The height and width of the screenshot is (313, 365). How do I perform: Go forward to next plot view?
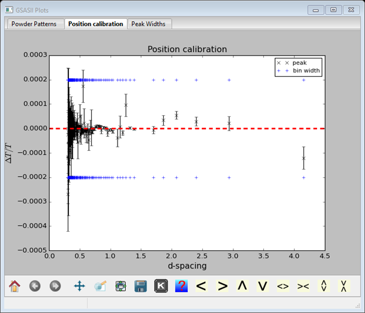tap(55, 286)
